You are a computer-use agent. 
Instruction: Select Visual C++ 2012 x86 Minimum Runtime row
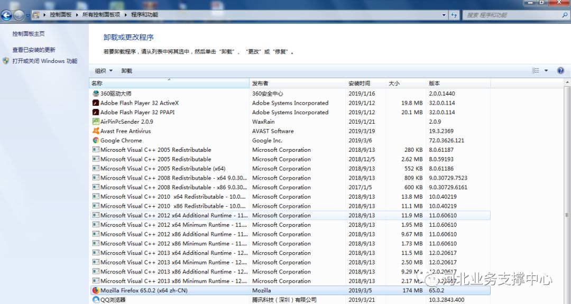click(290, 244)
